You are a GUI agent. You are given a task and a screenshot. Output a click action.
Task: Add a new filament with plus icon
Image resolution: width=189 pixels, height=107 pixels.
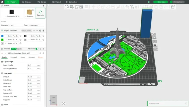(x=34, y=31)
